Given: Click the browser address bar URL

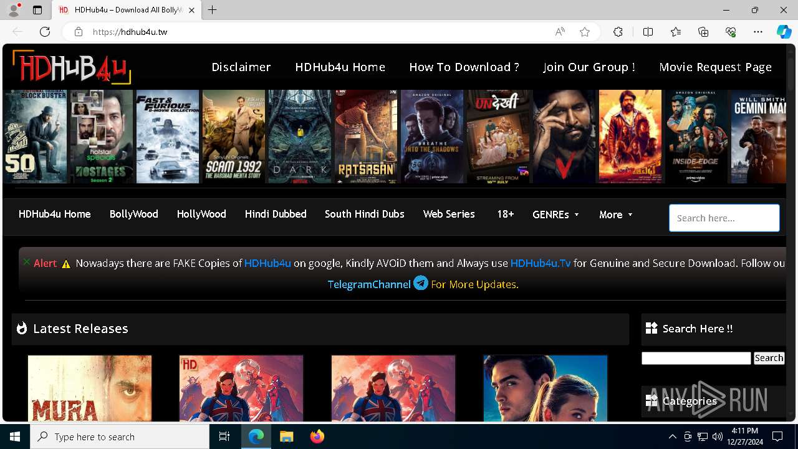Looking at the screenshot, I should coord(130,32).
